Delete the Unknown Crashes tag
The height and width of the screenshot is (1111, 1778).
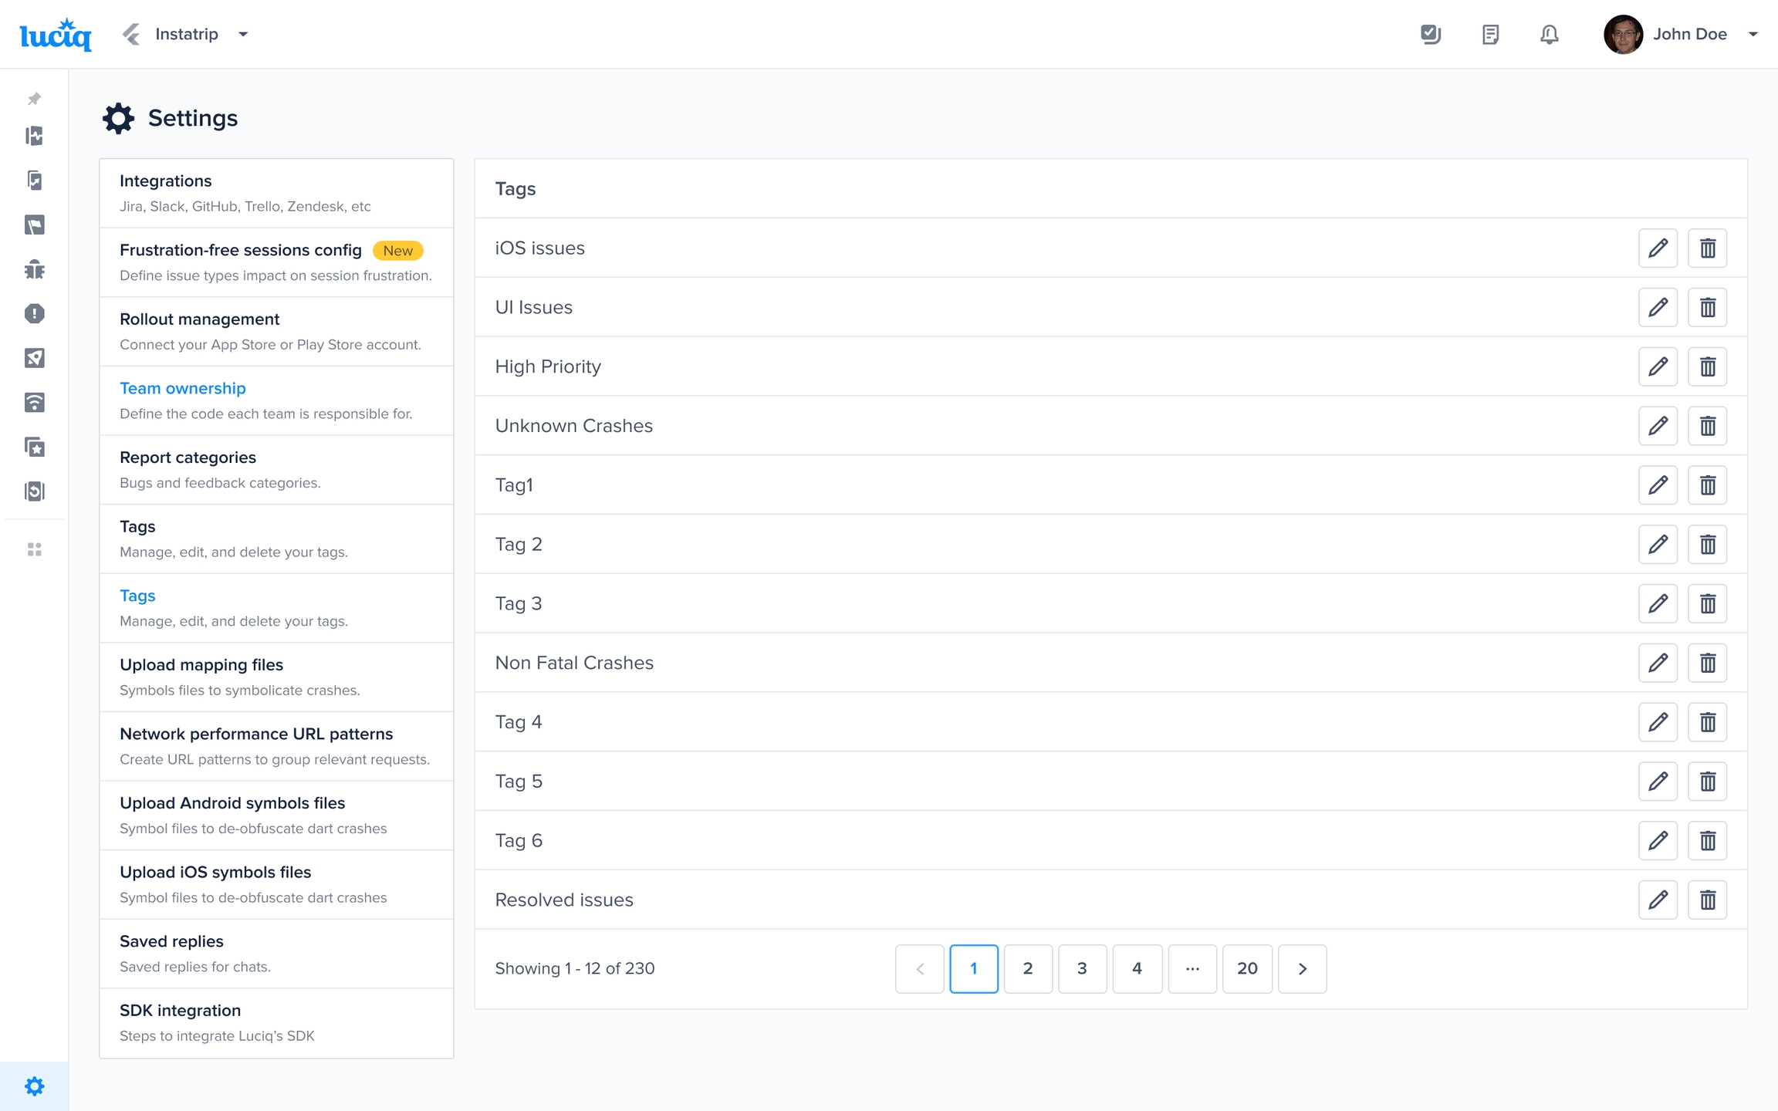tap(1707, 426)
